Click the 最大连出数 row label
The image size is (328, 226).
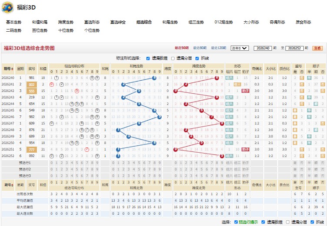pos(25,213)
